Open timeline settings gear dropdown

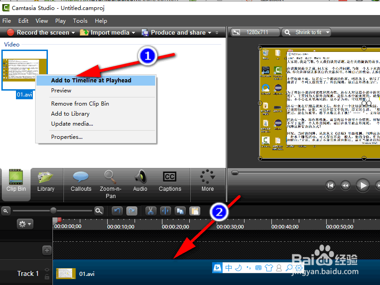25,224
